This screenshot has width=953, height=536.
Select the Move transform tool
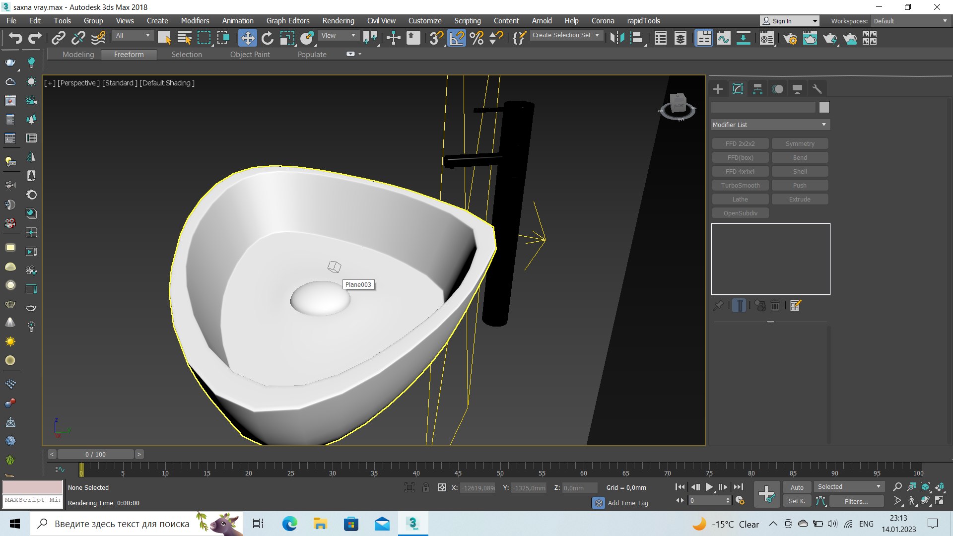coord(247,38)
